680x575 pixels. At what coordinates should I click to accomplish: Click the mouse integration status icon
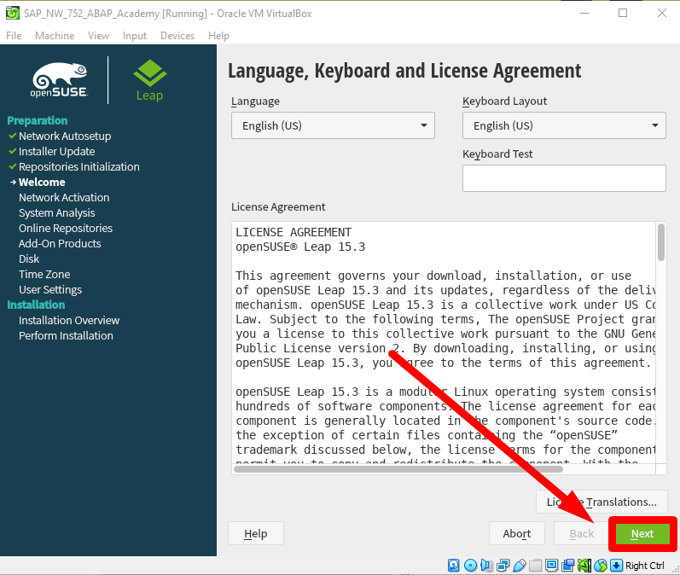[x=601, y=566]
